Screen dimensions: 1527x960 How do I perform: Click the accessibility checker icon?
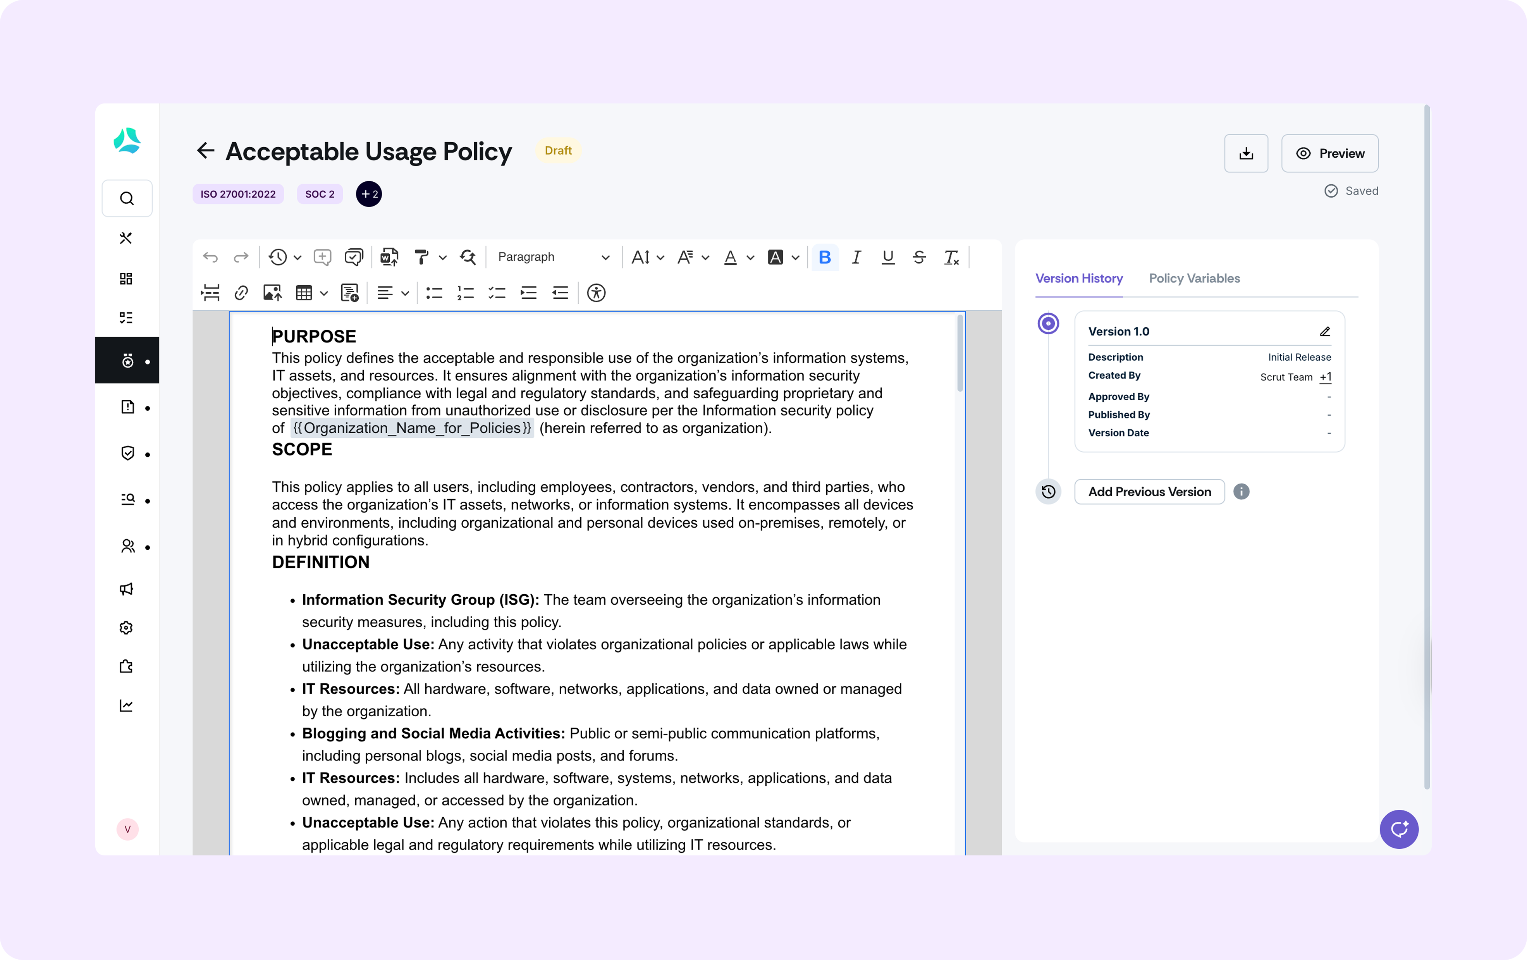pyautogui.click(x=596, y=293)
